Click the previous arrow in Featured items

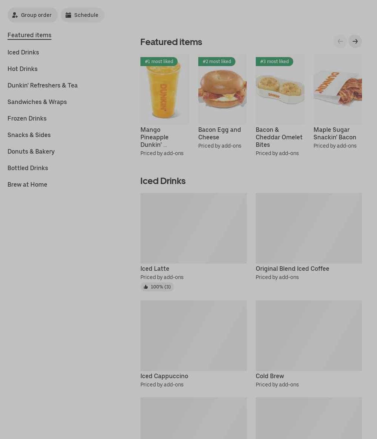(x=340, y=41)
